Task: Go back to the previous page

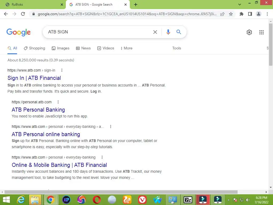Action: pyautogui.click(x=6, y=14)
